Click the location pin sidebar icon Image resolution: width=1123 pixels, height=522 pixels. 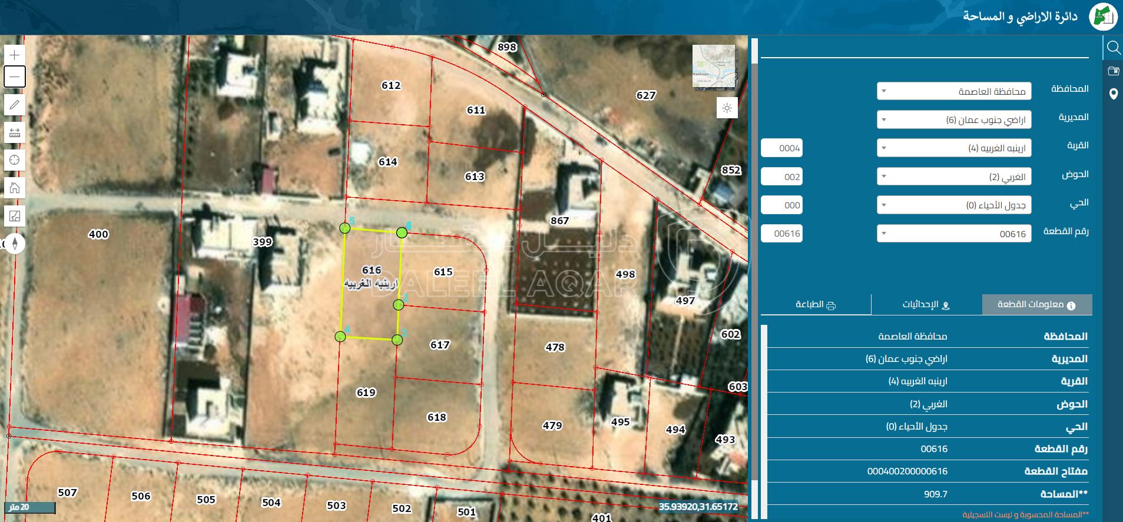click(x=1113, y=94)
